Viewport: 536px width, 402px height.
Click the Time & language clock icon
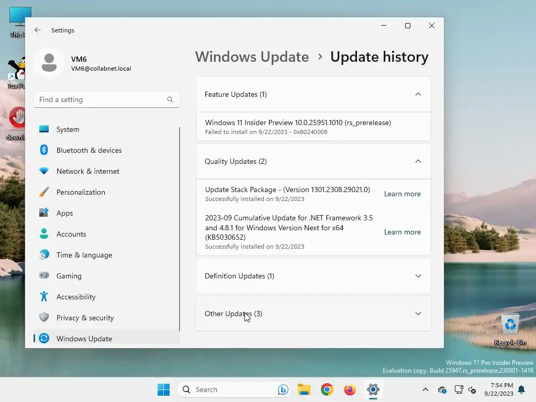44,255
